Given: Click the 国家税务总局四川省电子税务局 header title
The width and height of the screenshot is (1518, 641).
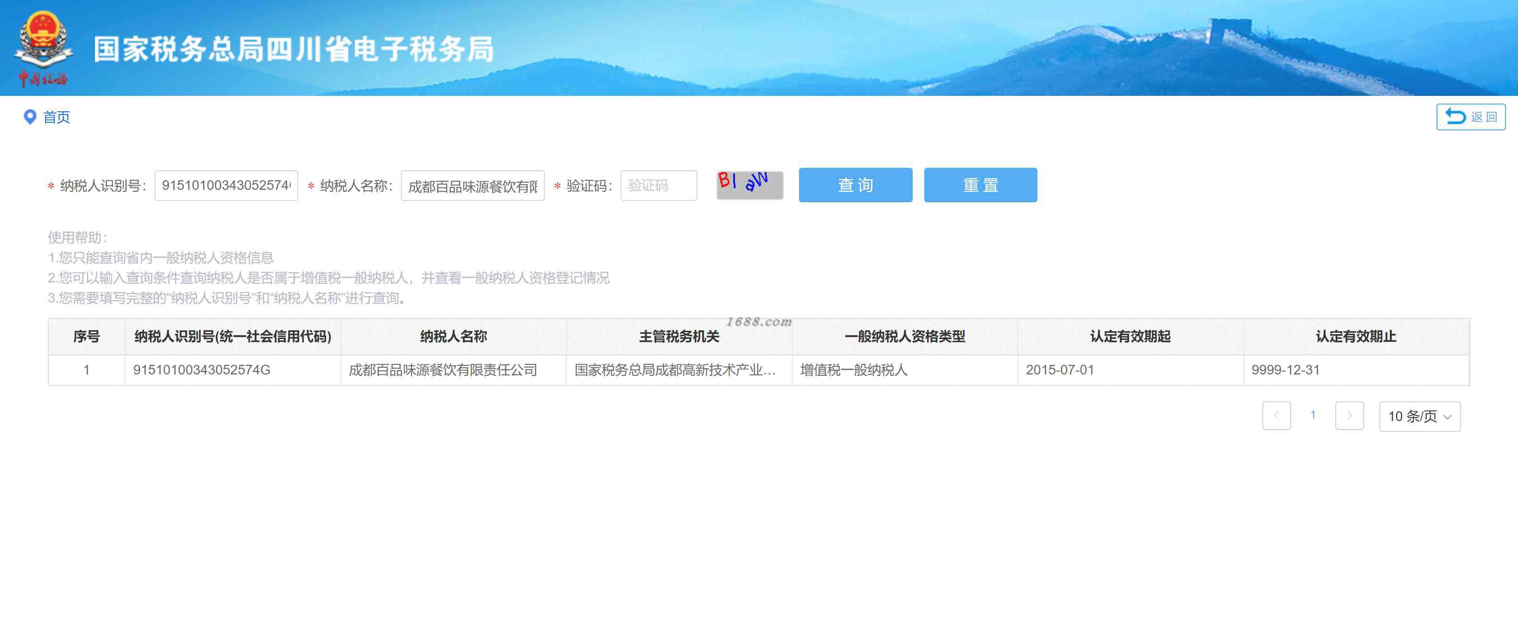Looking at the screenshot, I should tap(294, 49).
